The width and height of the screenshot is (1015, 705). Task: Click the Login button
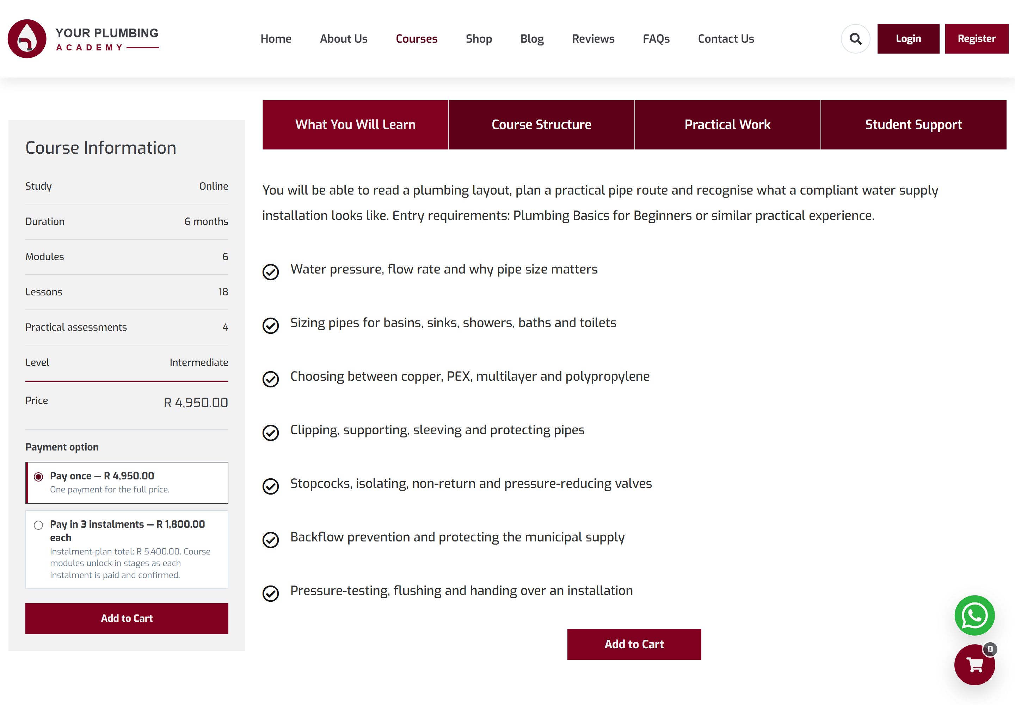click(x=908, y=39)
